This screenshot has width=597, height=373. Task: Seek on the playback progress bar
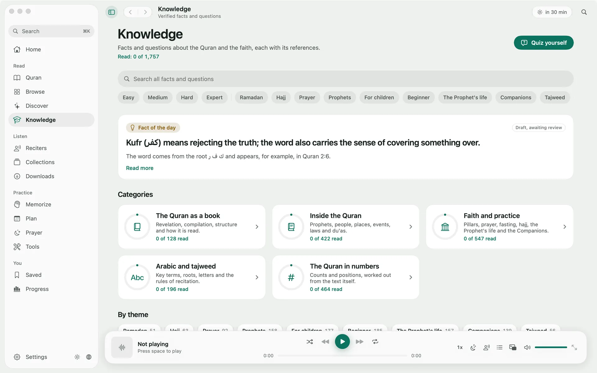click(x=342, y=356)
